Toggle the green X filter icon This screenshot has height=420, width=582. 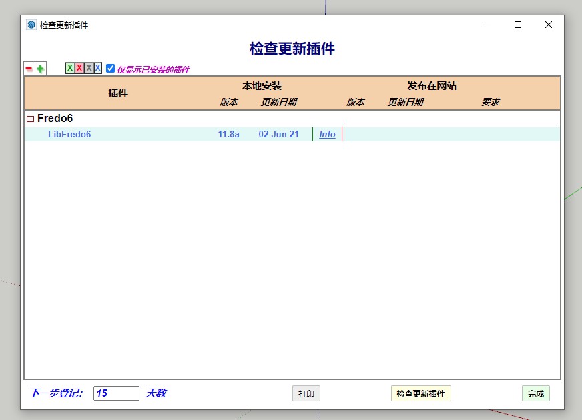70,68
